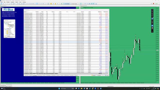Switch to the Календарь tab in toolbox
160x90 pixels.
pos(48,75)
